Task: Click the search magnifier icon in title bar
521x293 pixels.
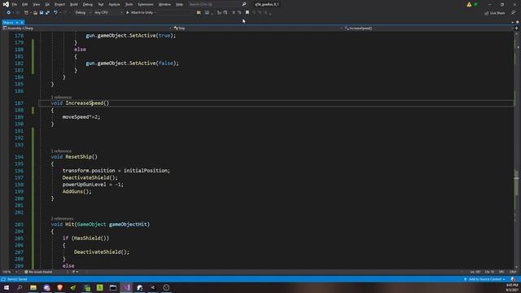Action: tap(244, 4)
